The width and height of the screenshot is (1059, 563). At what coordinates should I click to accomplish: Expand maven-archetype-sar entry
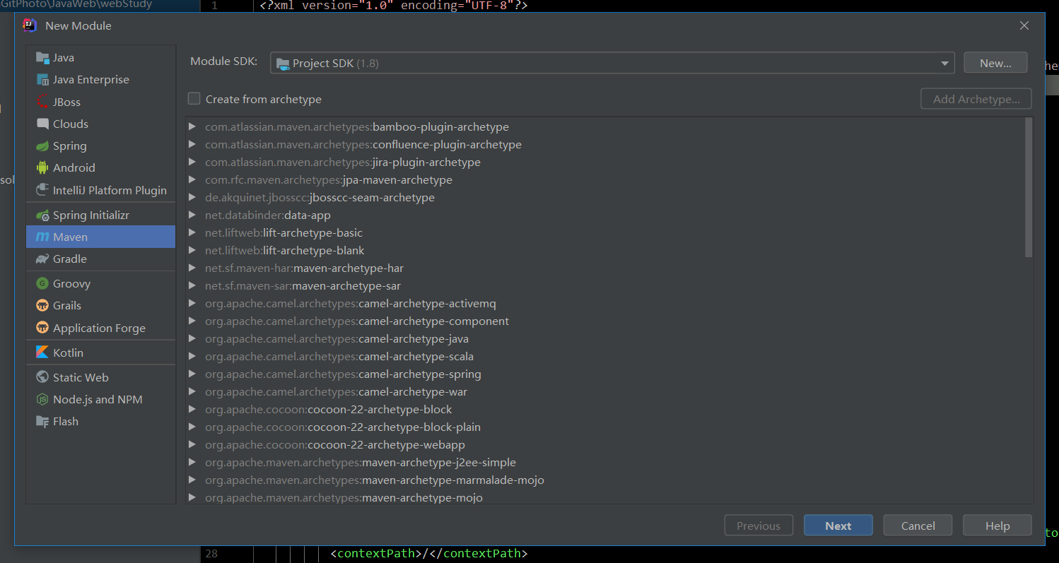[x=192, y=286]
